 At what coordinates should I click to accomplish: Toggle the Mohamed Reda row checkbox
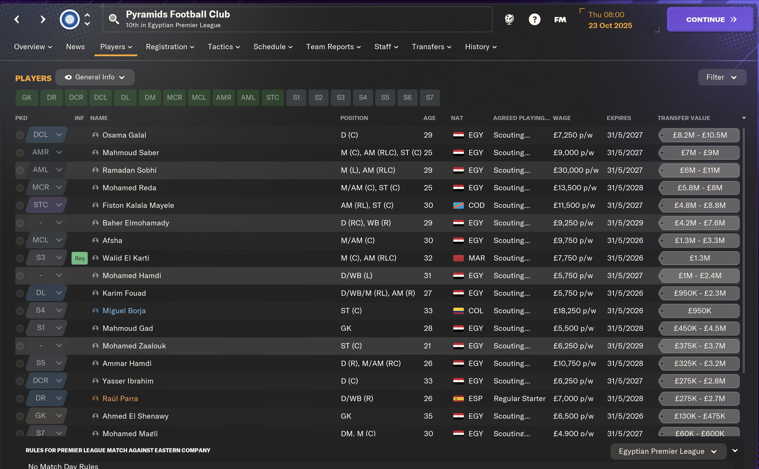(20, 188)
